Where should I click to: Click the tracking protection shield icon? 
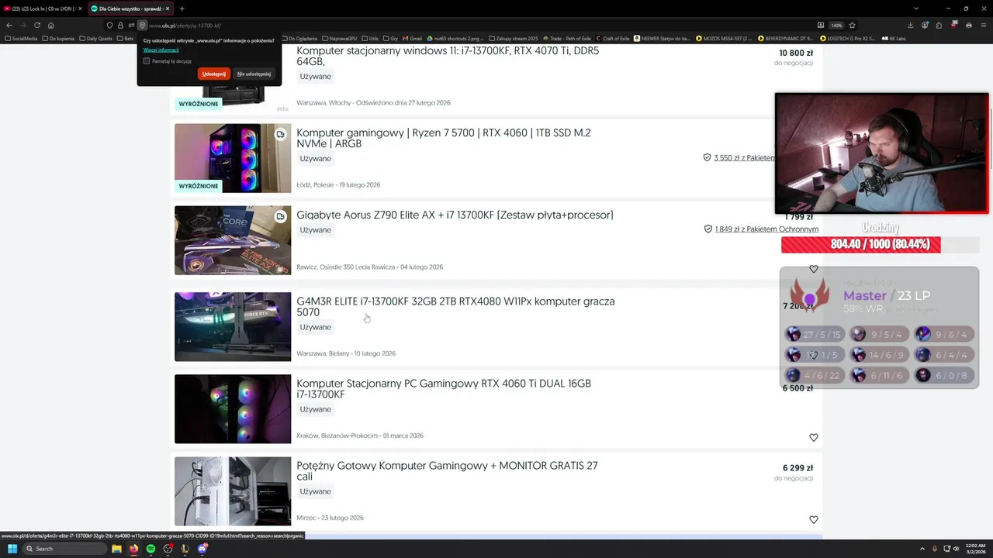click(x=110, y=25)
